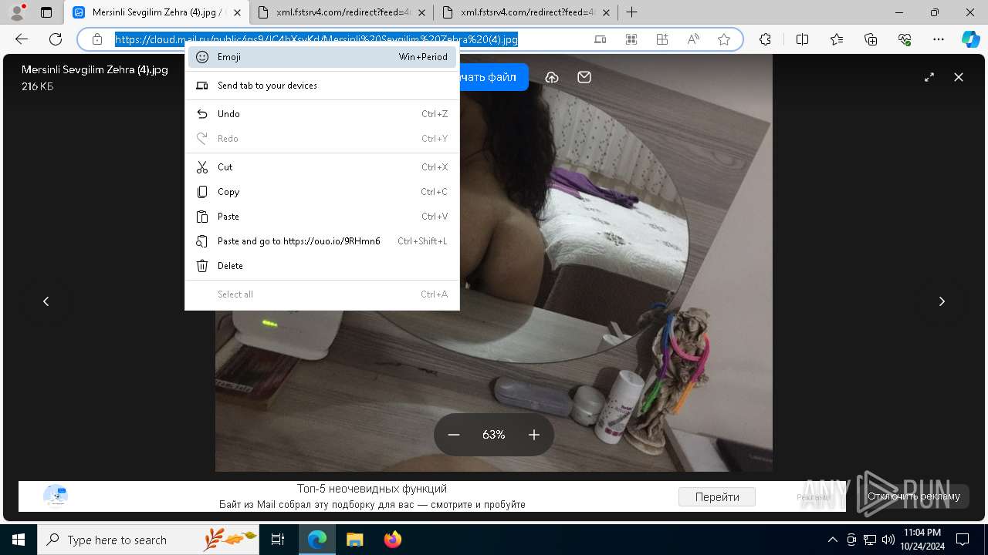Screen dimensions: 988x555
Task: Zoom out with the minus button
Action: pyautogui.click(x=454, y=435)
